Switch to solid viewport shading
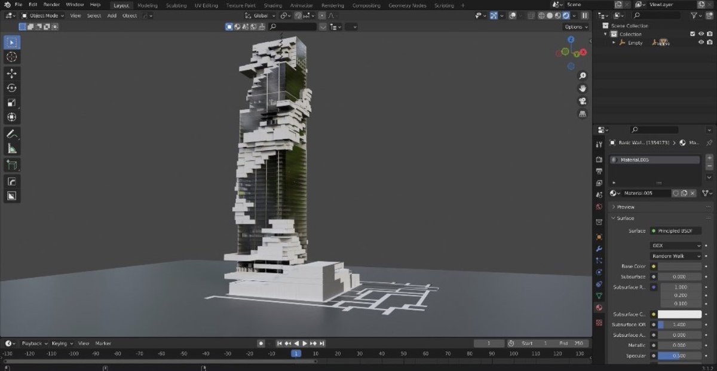 [551, 16]
